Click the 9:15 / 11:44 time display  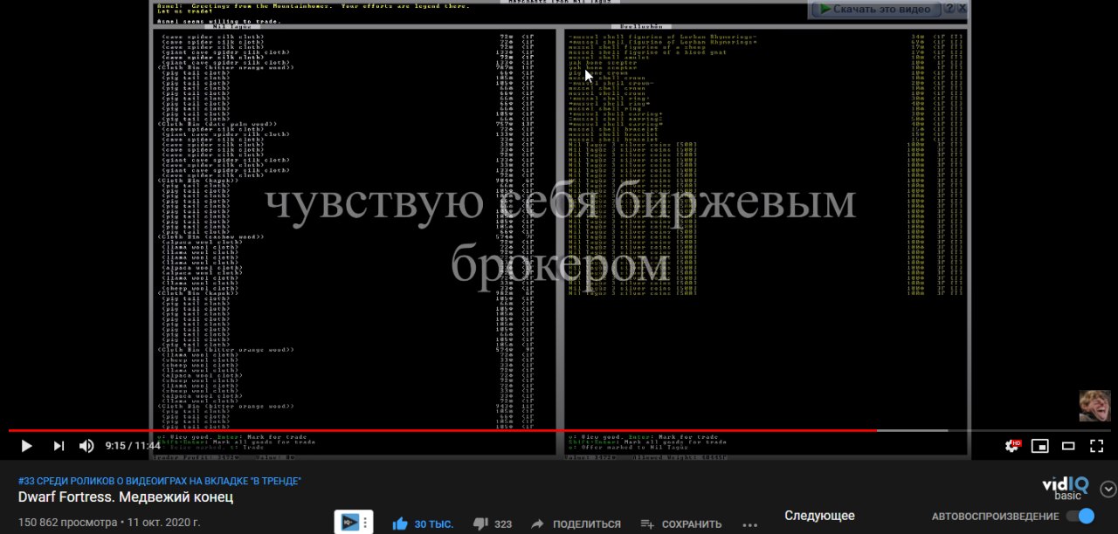(133, 446)
